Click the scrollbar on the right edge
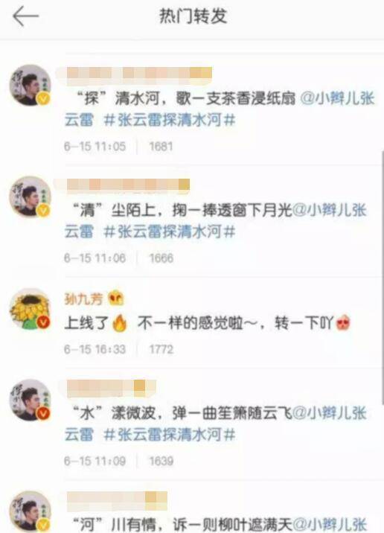 [382, 277]
